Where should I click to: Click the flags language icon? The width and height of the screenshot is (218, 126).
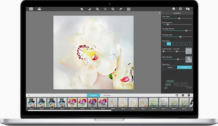point(188,9)
